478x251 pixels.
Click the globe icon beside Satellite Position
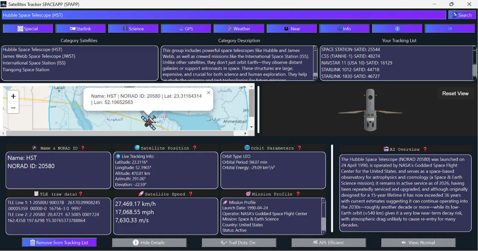[137, 148]
